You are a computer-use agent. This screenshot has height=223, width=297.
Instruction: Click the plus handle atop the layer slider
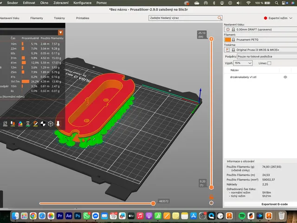coord(212,39)
